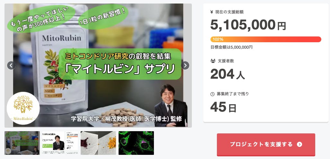The width and height of the screenshot is (330, 159).
Task: Click the 目標金額は5,000,000円 text
Action: (x=231, y=47)
